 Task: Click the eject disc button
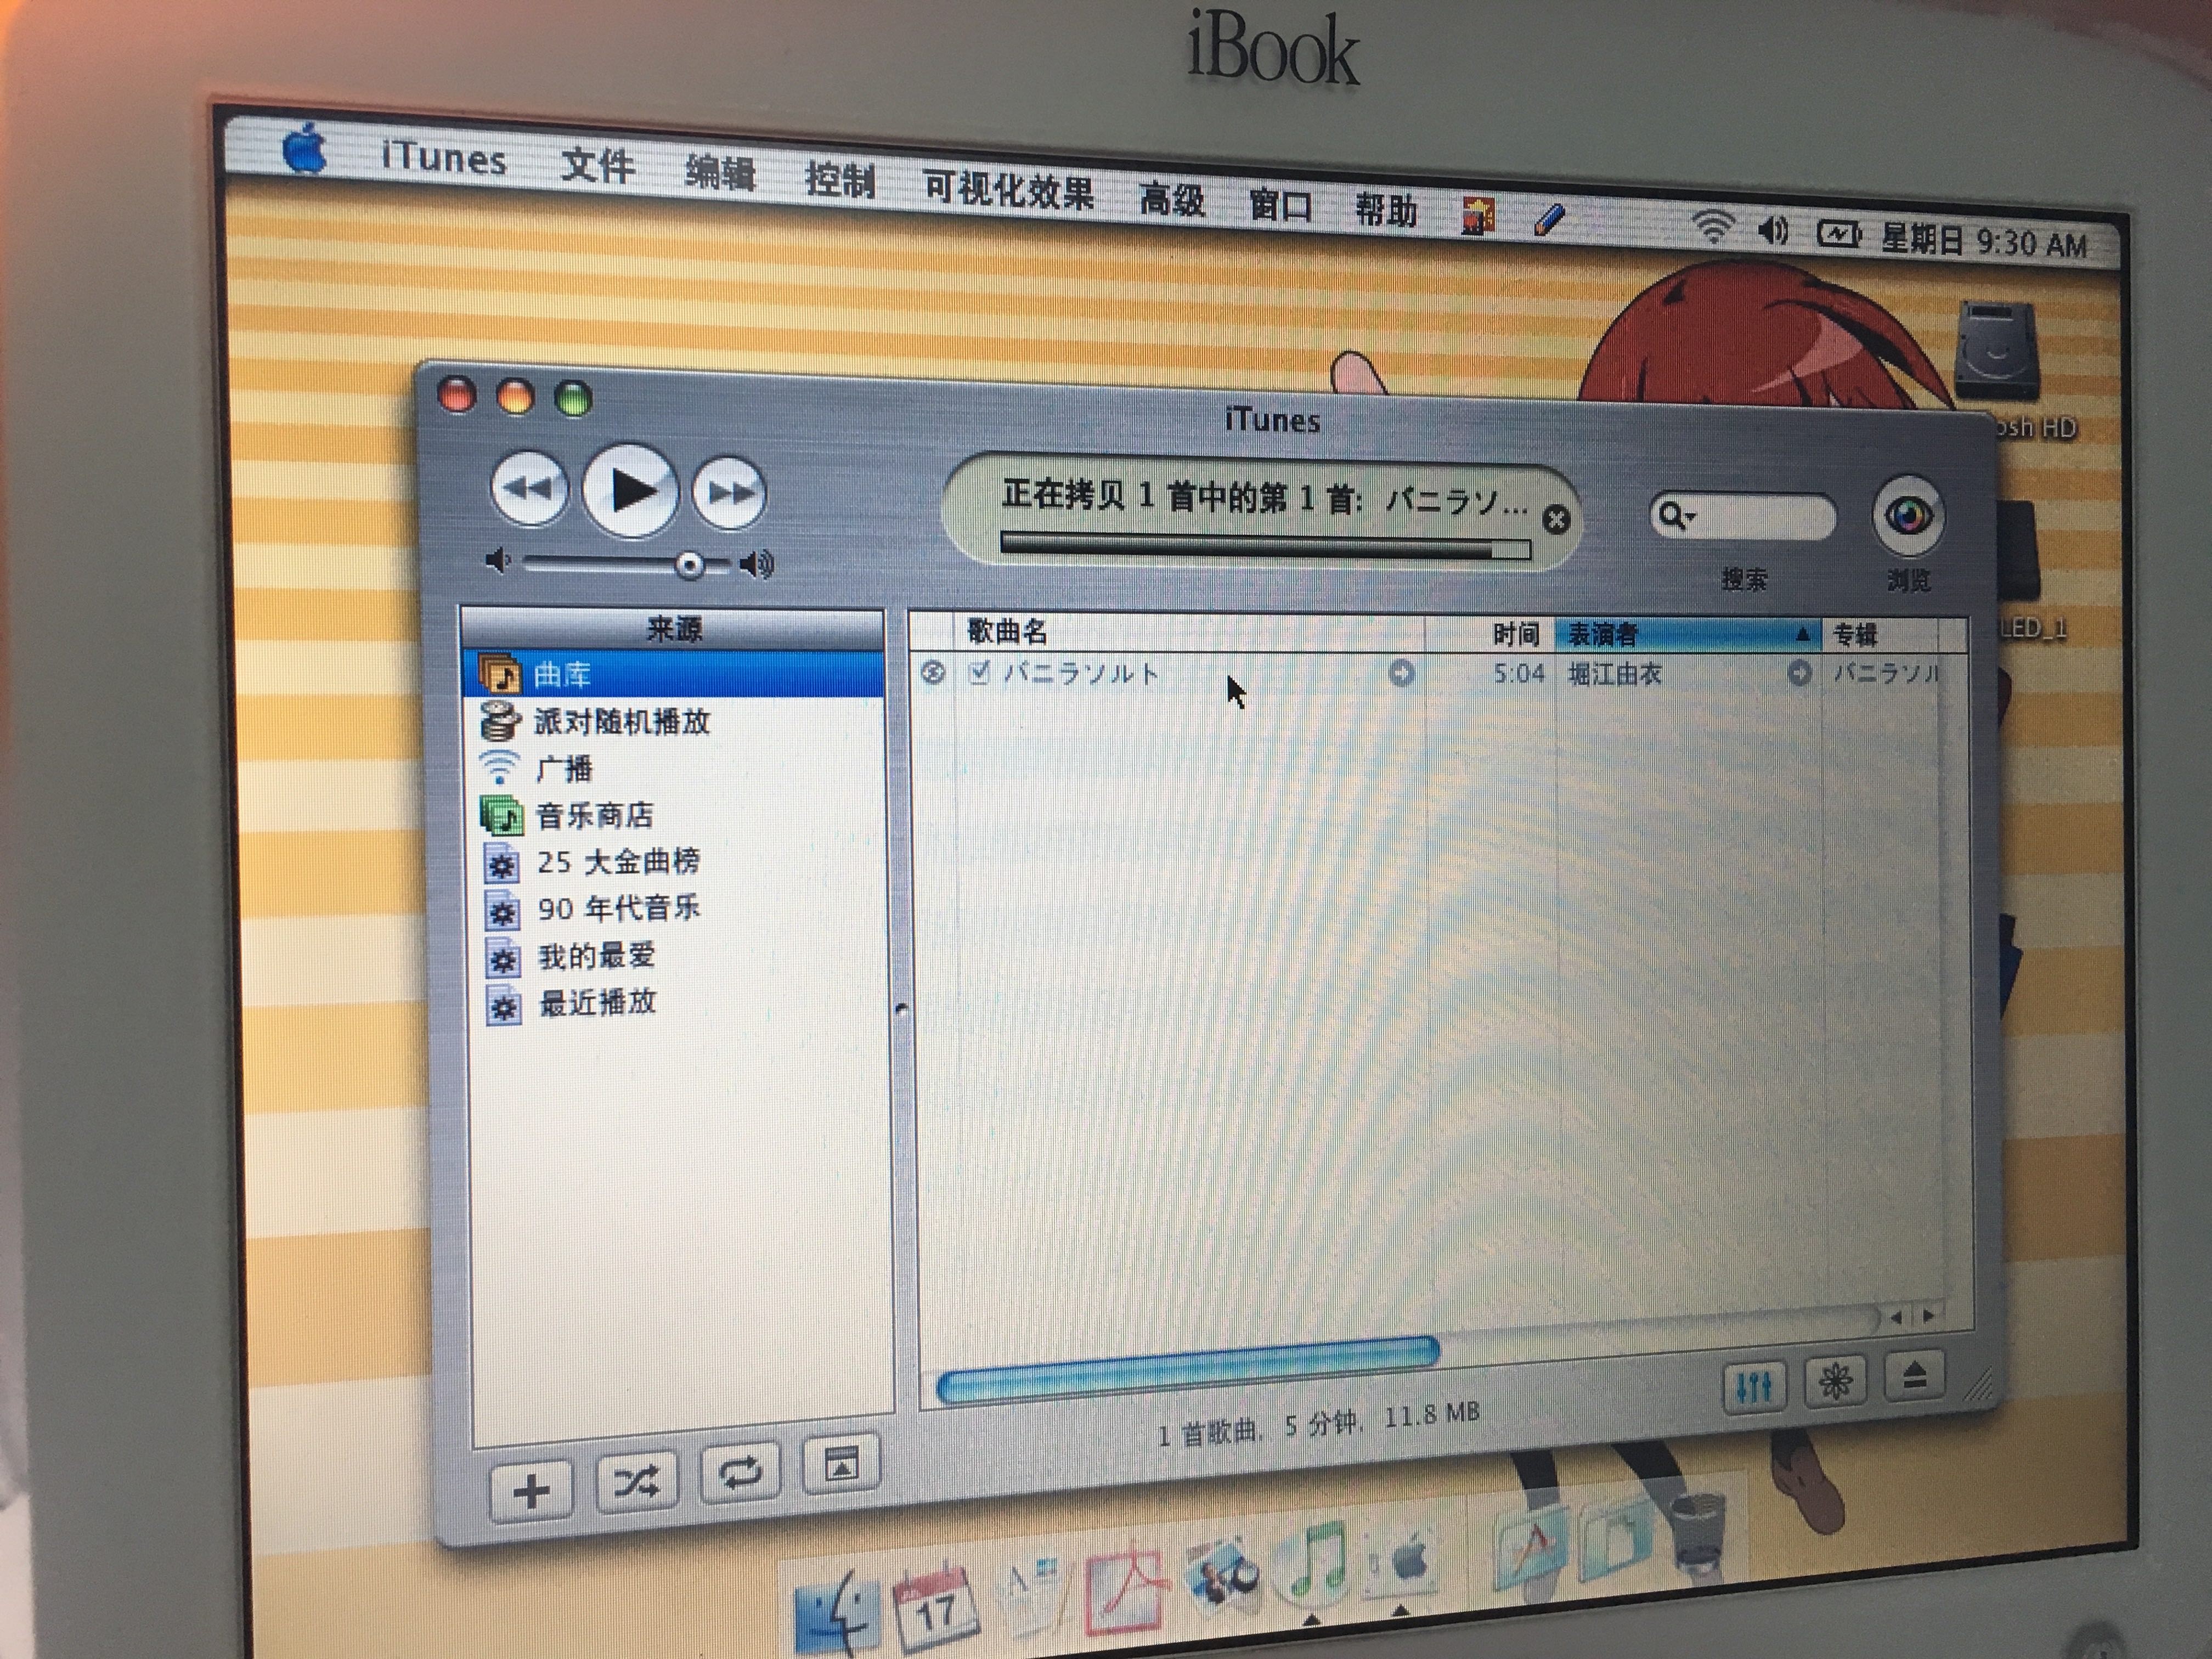pyautogui.click(x=1914, y=1376)
